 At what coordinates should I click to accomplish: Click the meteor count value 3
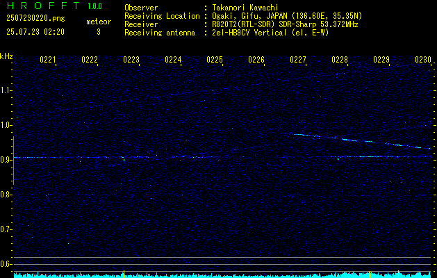(99, 32)
